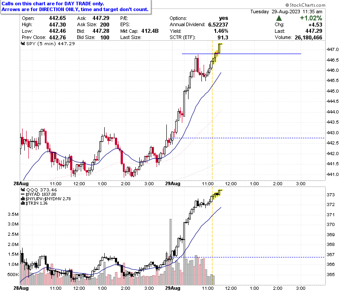Click the StockCharts.com watermark text
346x292 pixels.
pyautogui.click(x=305, y=5)
